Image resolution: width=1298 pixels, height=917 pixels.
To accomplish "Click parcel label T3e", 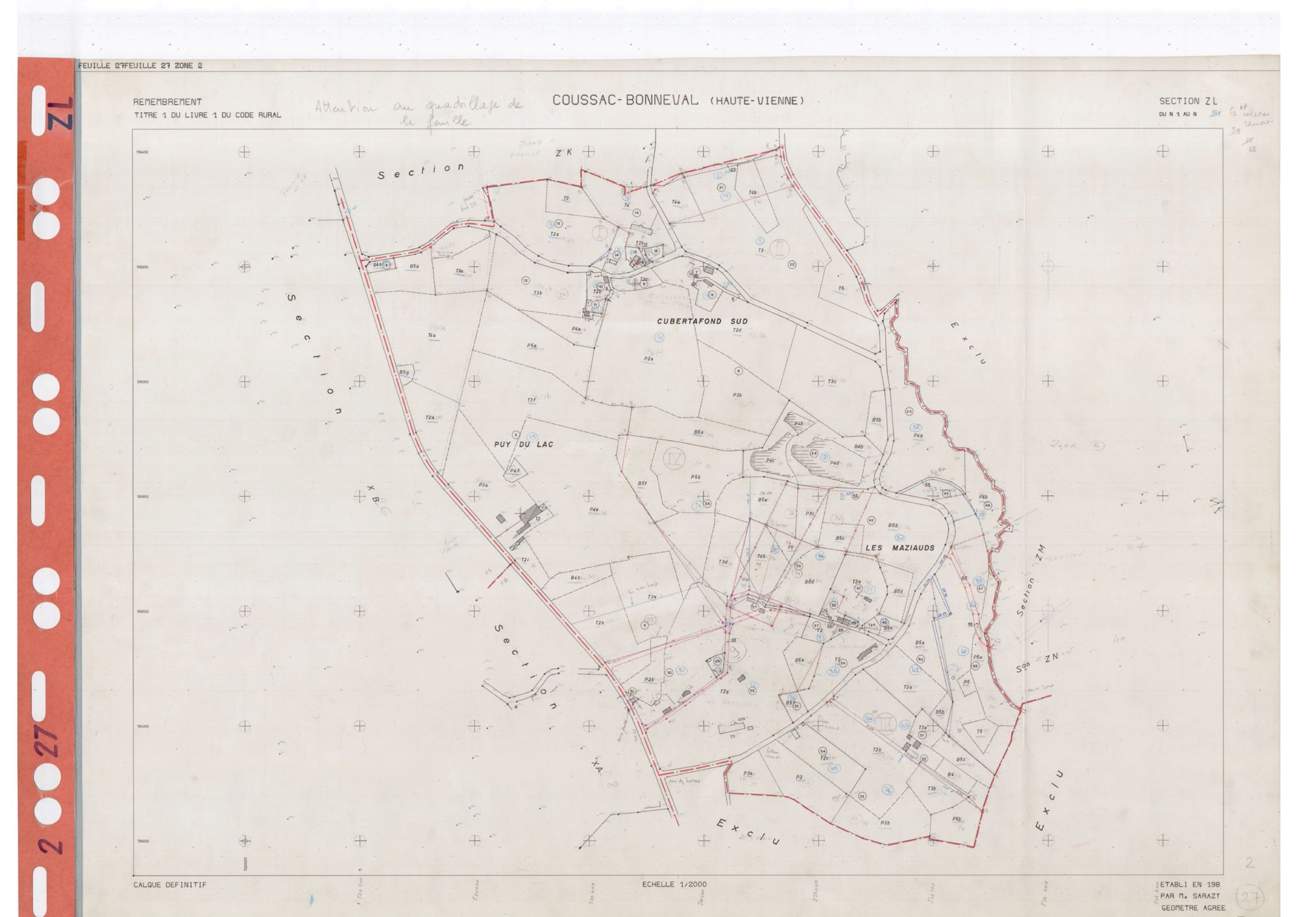I will [x=652, y=596].
